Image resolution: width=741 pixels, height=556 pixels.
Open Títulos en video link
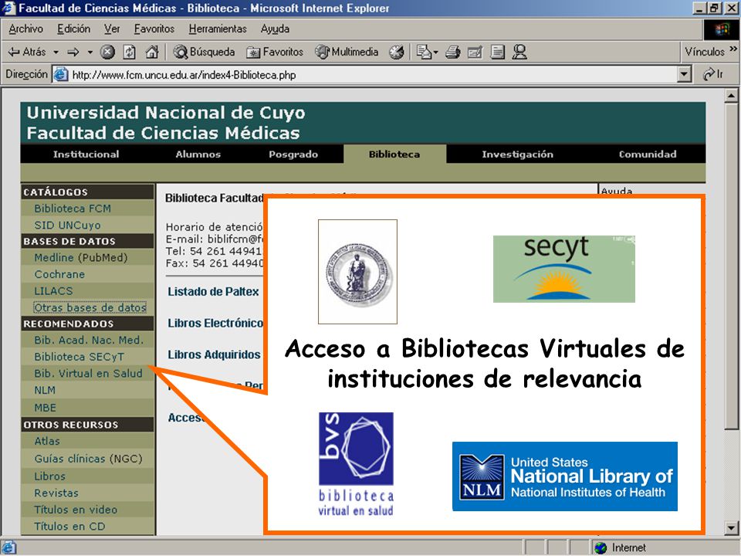[76, 510]
